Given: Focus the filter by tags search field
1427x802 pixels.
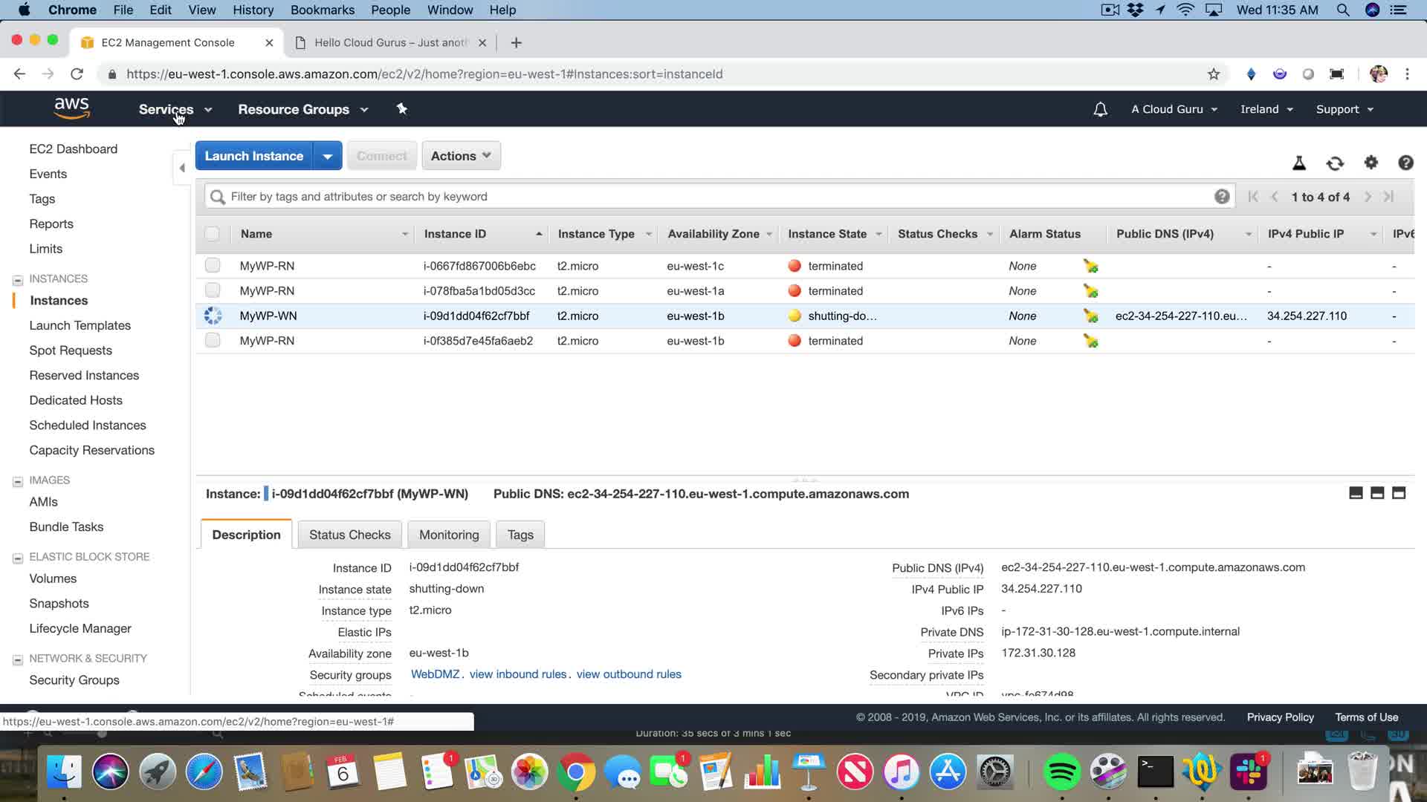Looking at the screenshot, I should pos(713,197).
